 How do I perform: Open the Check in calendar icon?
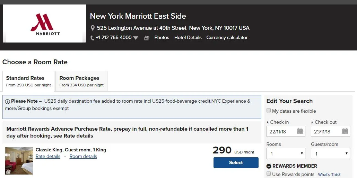(300, 131)
